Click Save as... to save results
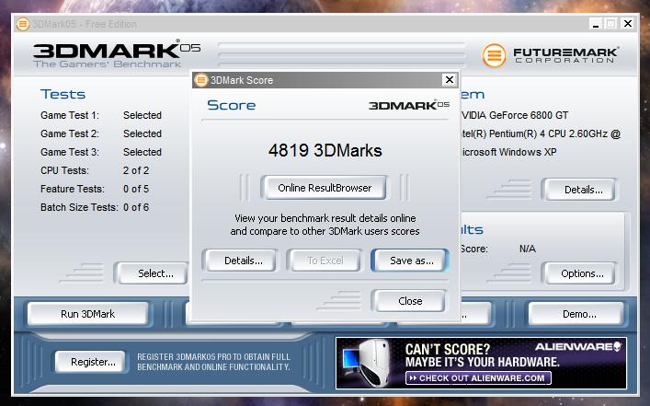650x406 pixels. click(x=411, y=261)
